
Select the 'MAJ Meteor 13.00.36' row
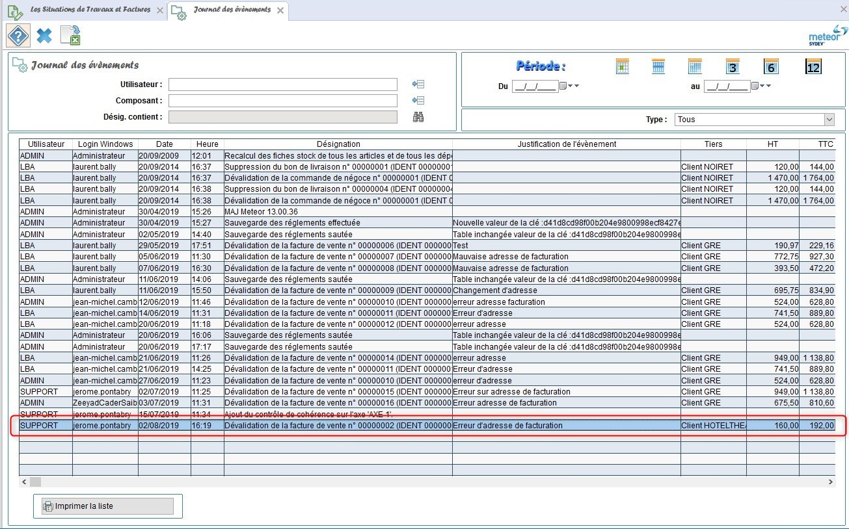point(427,212)
